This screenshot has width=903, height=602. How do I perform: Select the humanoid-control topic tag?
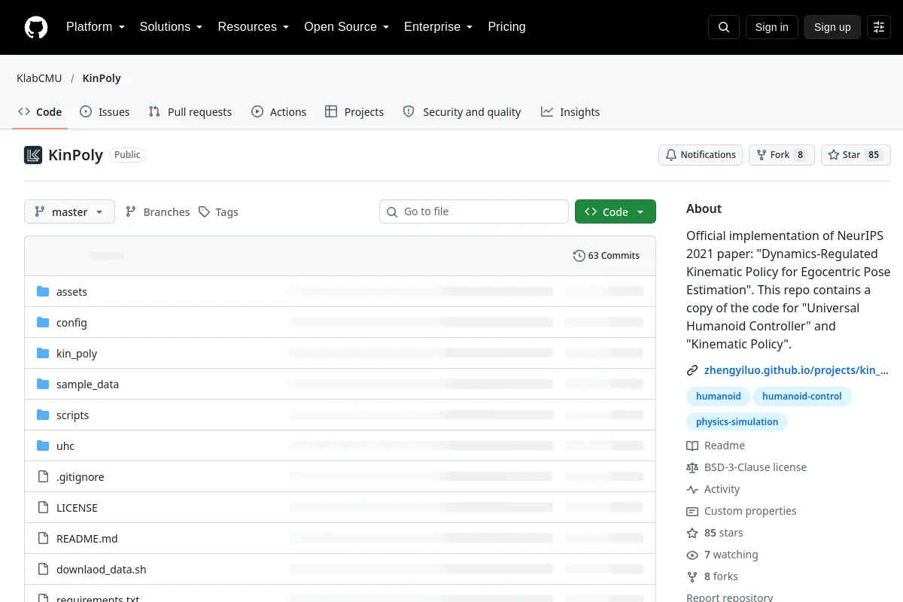[x=802, y=396]
